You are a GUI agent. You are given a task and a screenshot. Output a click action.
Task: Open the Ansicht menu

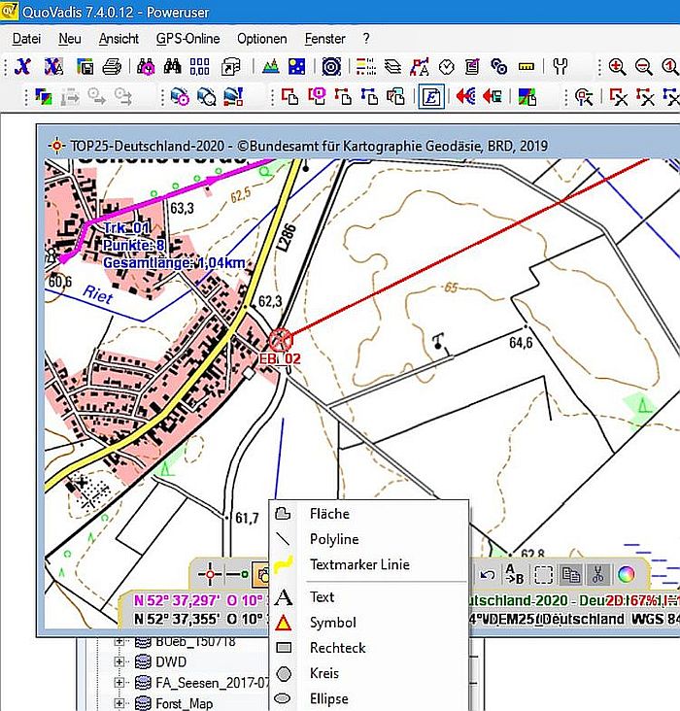tap(119, 39)
